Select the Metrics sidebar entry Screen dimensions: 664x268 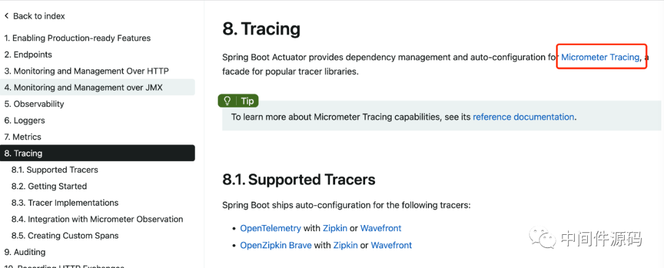point(23,137)
